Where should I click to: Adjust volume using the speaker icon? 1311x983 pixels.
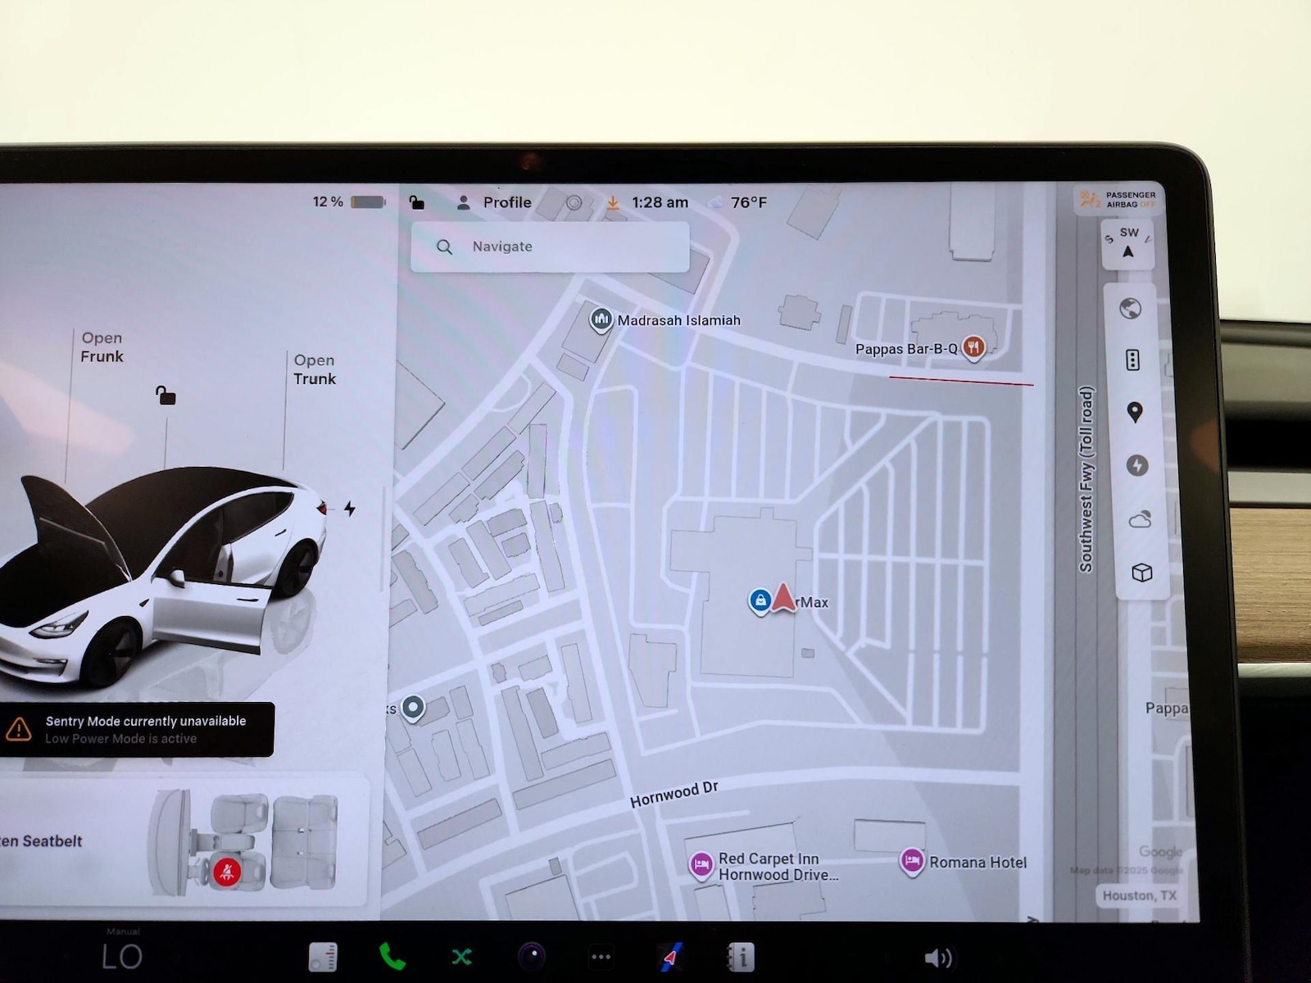937,958
